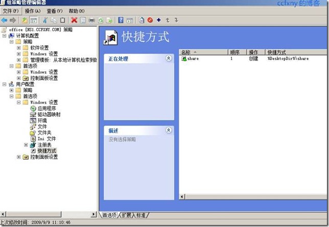
Task: Sort list by 顺序 column header
Action: tap(237, 52)
